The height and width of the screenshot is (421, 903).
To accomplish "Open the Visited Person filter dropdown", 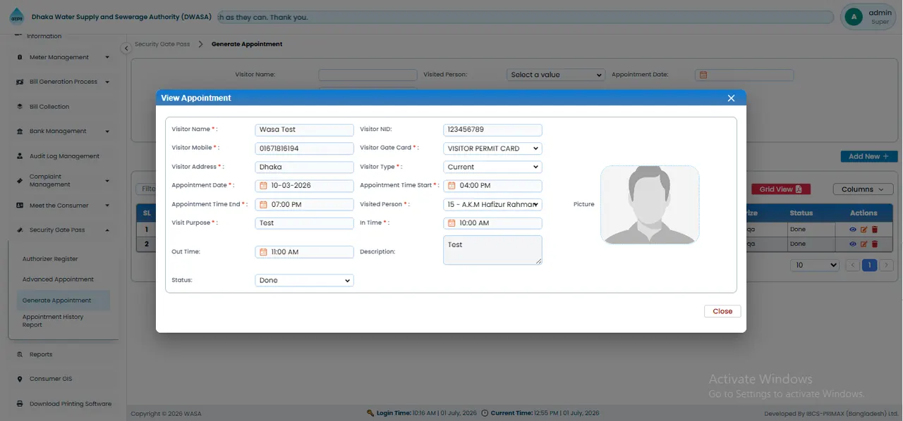I will (x=556, y=75).
